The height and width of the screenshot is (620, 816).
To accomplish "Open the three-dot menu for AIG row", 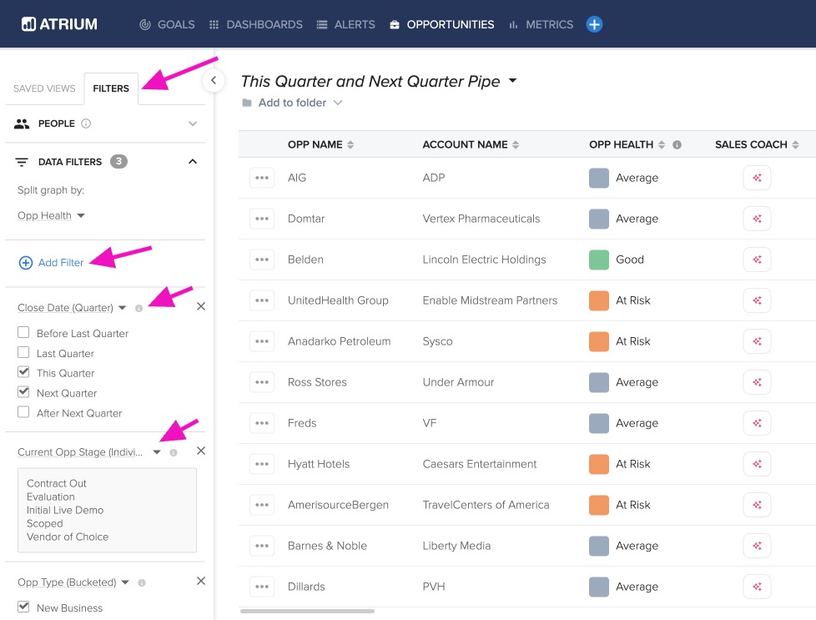I will coord(262,178).
